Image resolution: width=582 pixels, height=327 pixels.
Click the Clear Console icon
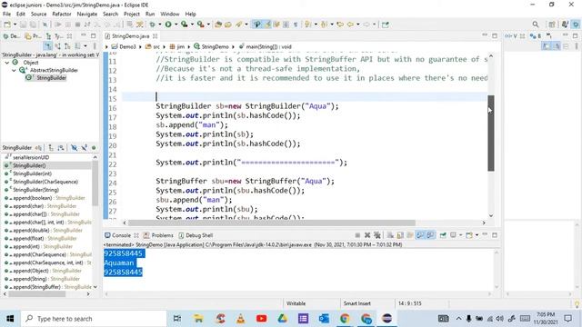point(390,235)
